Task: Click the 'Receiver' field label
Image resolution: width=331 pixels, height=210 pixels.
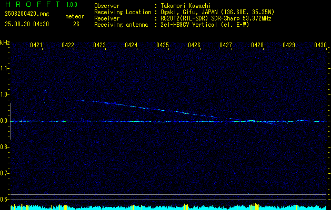Action: click(x=107, y=18)
